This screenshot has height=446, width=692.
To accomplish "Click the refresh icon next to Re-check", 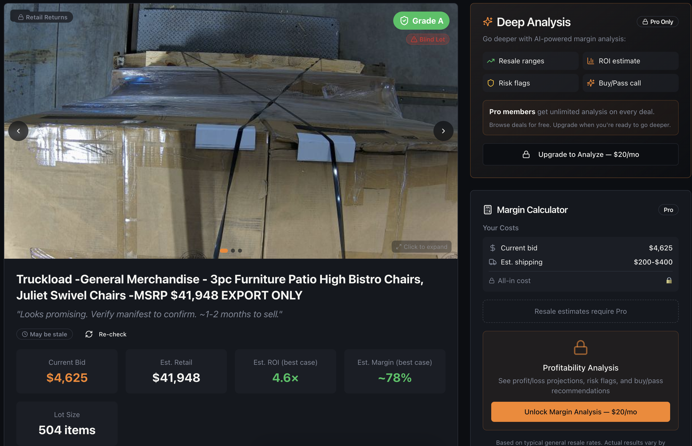I will pos(89,334).
